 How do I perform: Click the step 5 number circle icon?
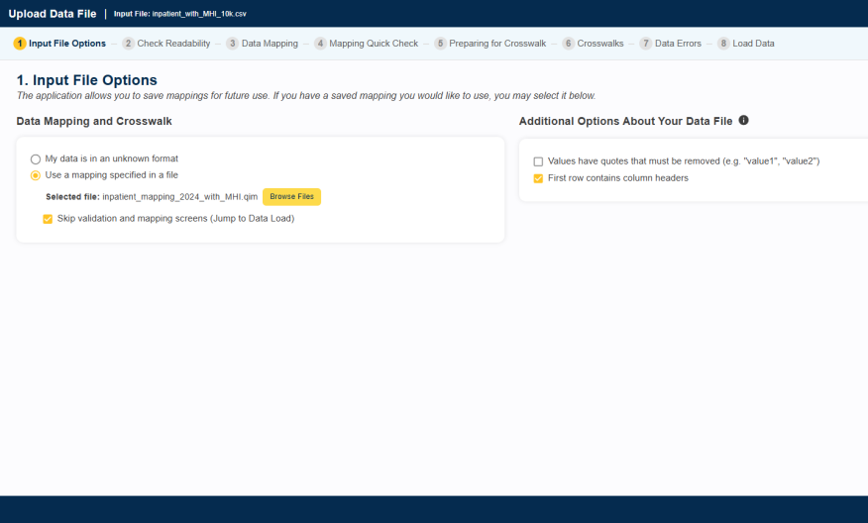440,44
